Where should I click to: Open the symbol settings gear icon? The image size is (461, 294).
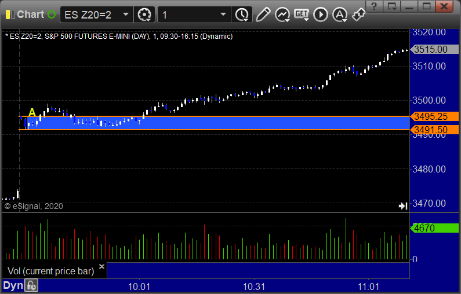click(x=144, y=14)
